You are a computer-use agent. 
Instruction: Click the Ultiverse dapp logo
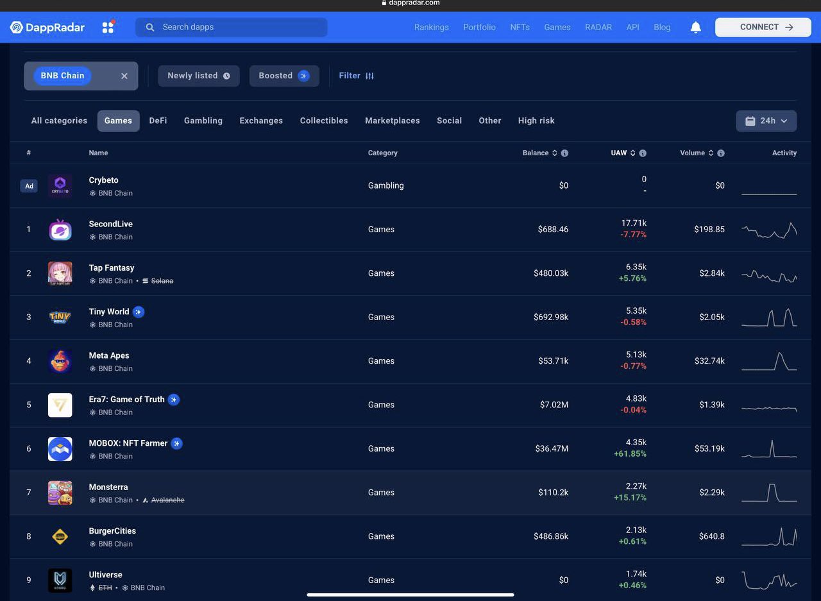tap(60, 580)
